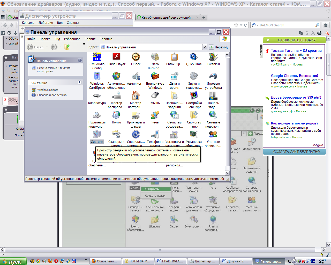The image size is (331, 265).
Task: Expand hidden quick launch icons chevron
Action: coord(86,260)
